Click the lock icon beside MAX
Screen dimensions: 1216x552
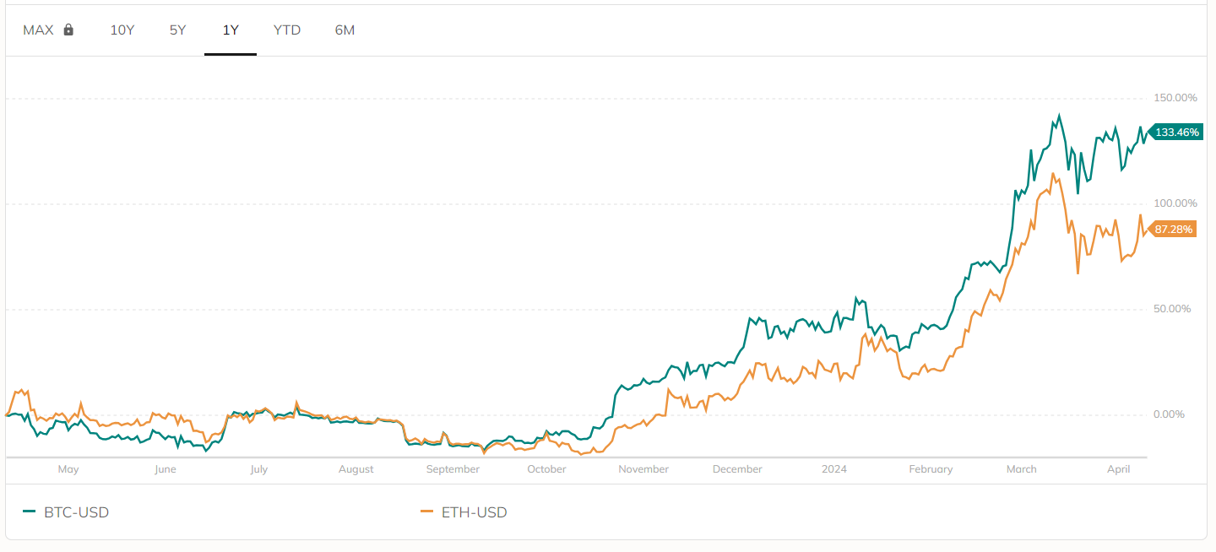(x=68, y=30)
